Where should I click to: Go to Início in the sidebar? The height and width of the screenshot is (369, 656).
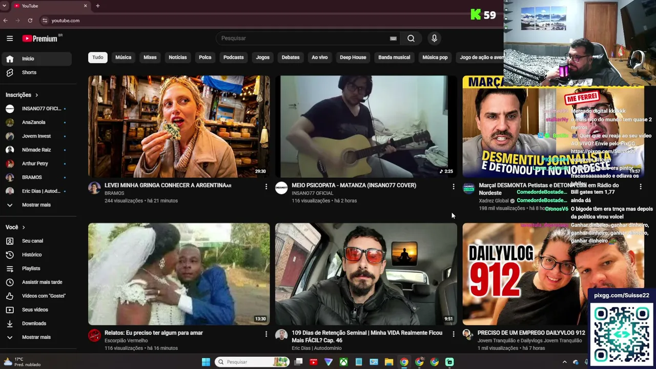click(36, 59)
